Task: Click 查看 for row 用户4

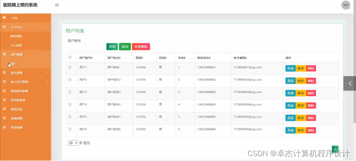Action: point(291,105)
